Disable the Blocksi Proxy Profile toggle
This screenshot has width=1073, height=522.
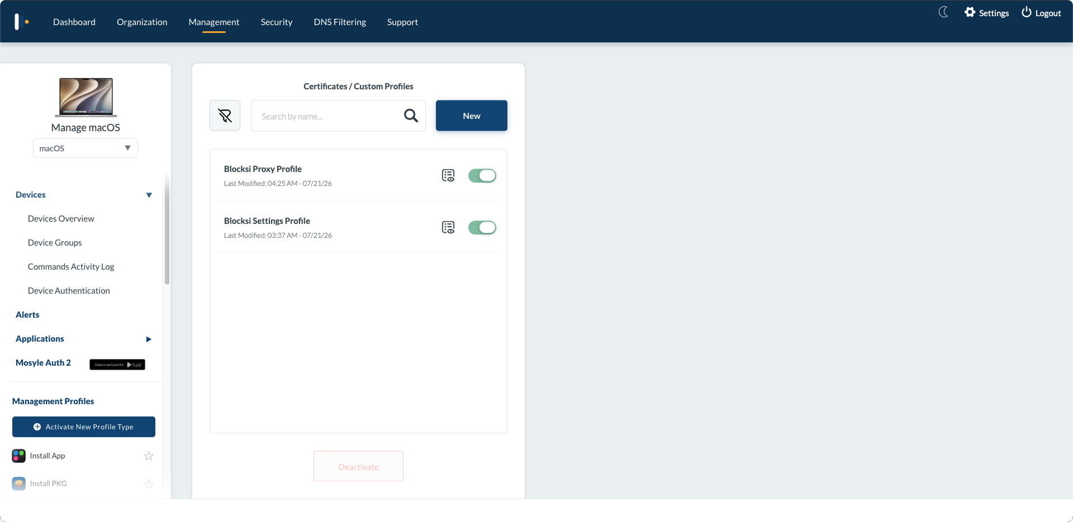click(x=482, y=175)
